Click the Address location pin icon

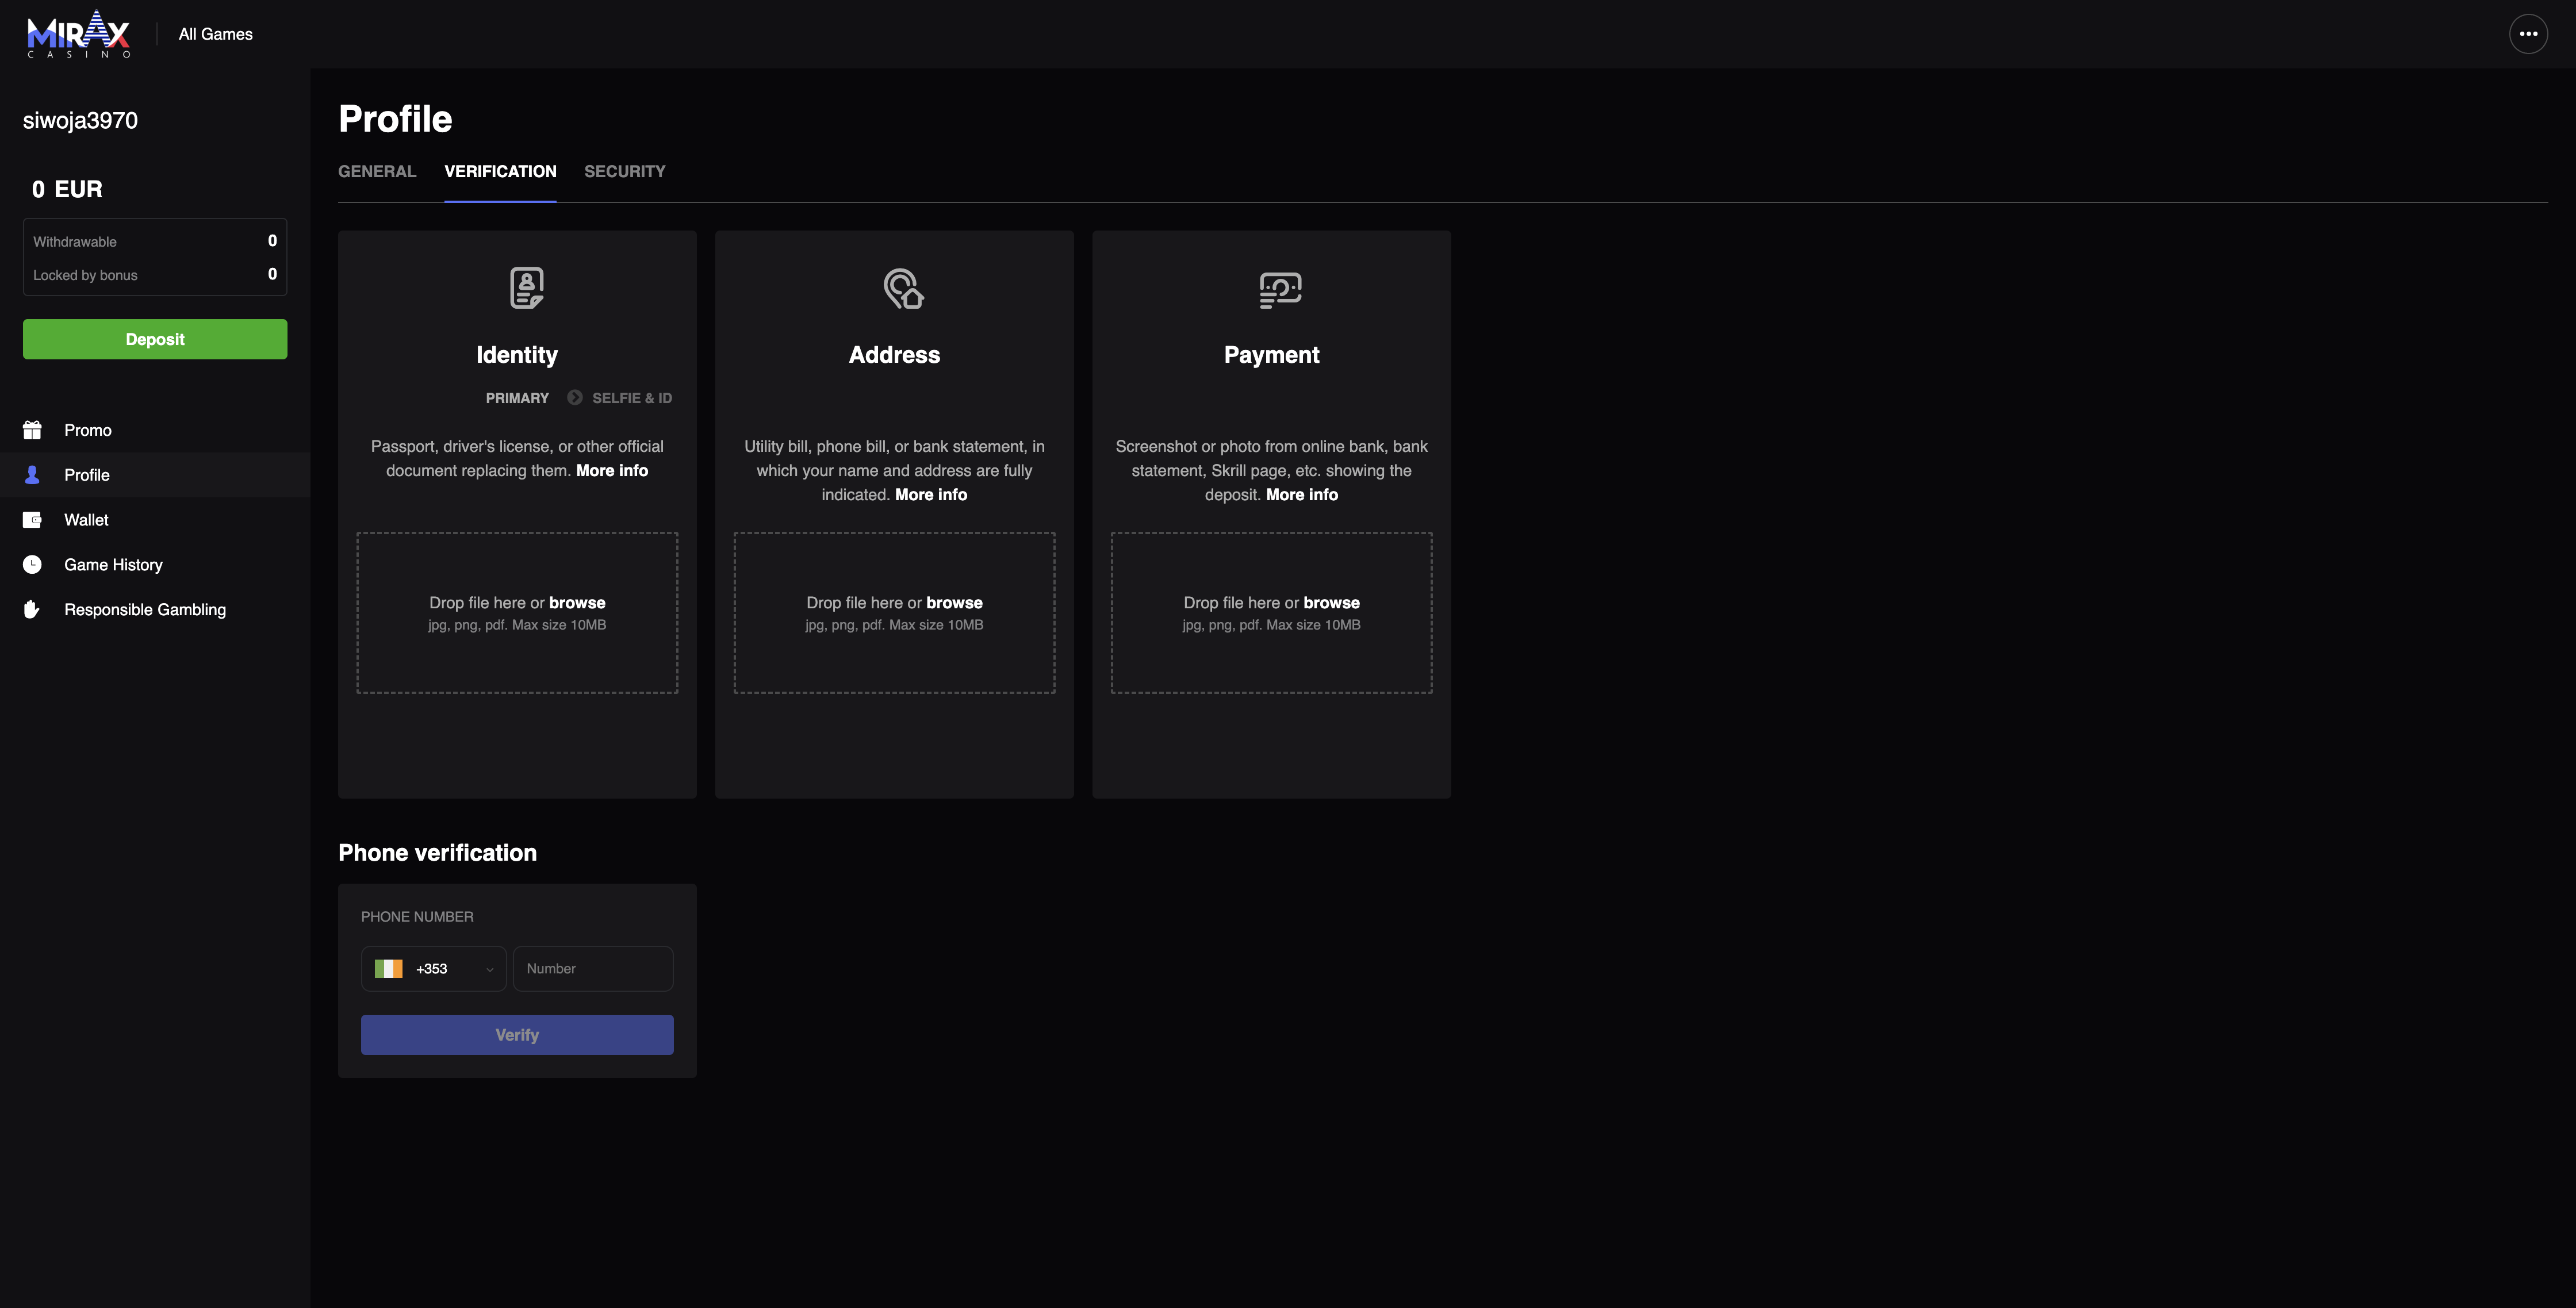pos(904,288)
